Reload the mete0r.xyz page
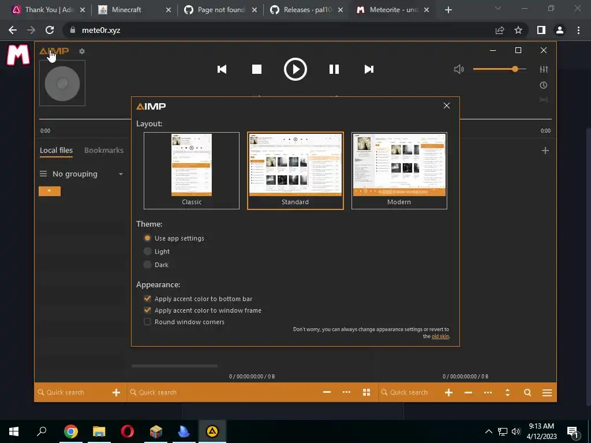The image size is (591, 443). [x=50, y=30]
